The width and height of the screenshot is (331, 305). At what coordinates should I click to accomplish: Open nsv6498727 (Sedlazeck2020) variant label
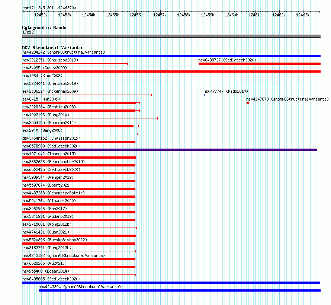tap(227, 60)
